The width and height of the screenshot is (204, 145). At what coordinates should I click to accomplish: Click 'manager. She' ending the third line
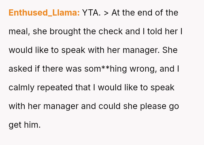point(150,50)
